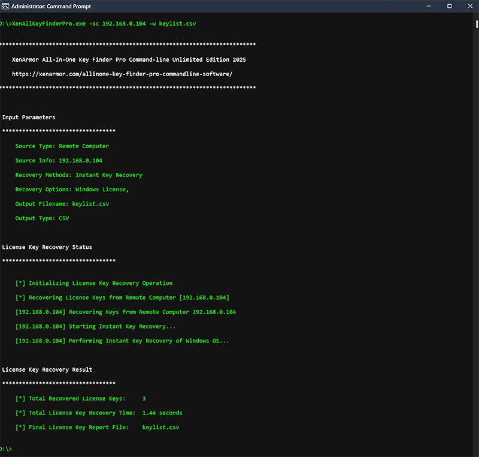Click the Command Prompt icon in title bar

tap(7, 6)
